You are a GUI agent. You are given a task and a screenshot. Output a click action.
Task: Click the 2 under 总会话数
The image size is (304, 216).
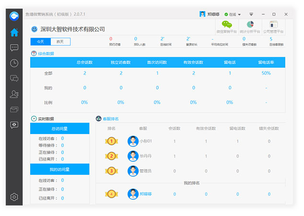(85, 73)
